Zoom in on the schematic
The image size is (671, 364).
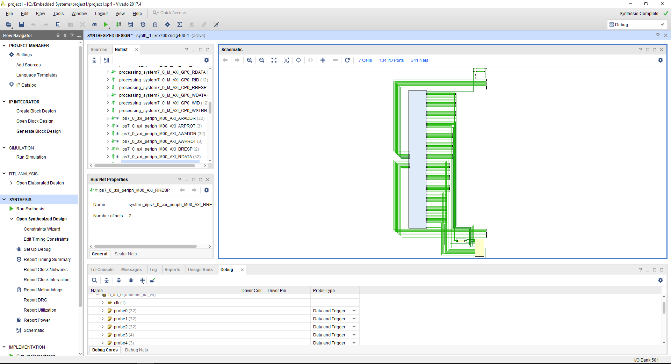click(250, 60)
